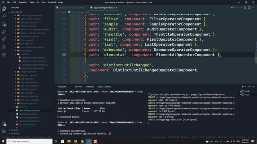
Task: Open Cortana circle on the taskbar
Action: point(55,141)
